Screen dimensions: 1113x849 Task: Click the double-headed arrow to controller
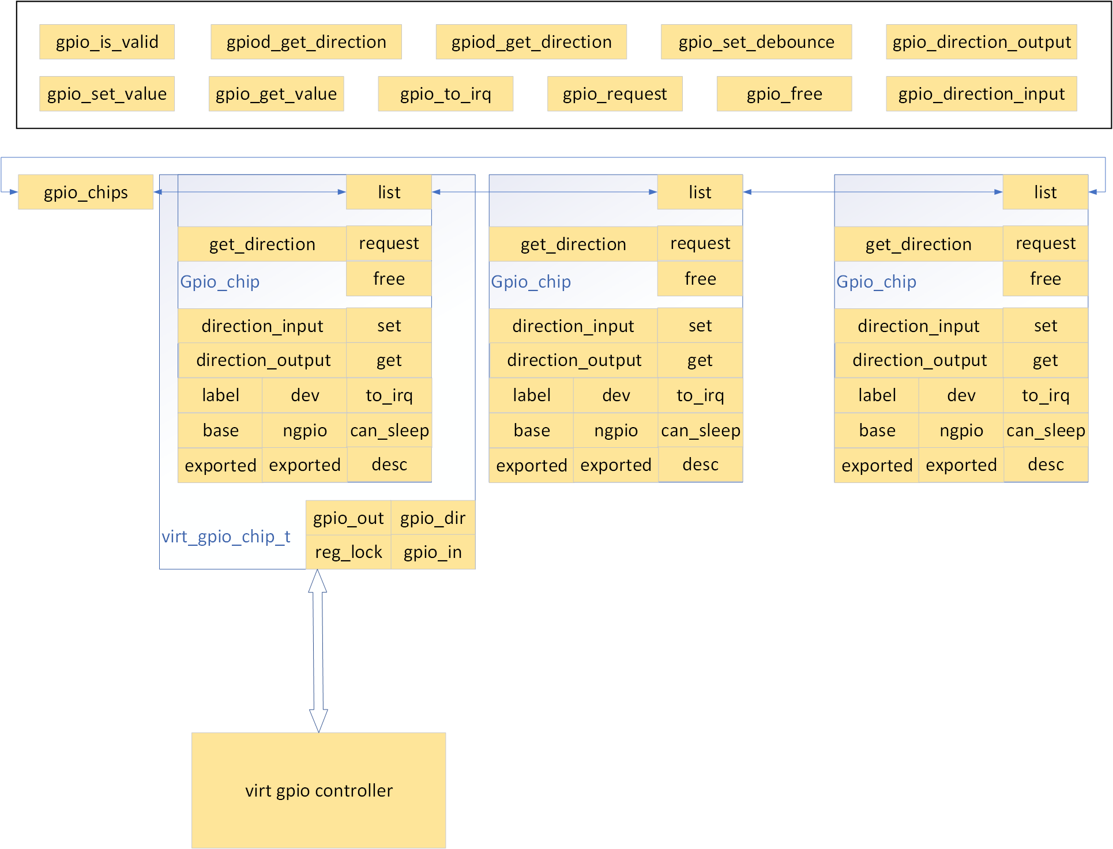click(318, 651)
